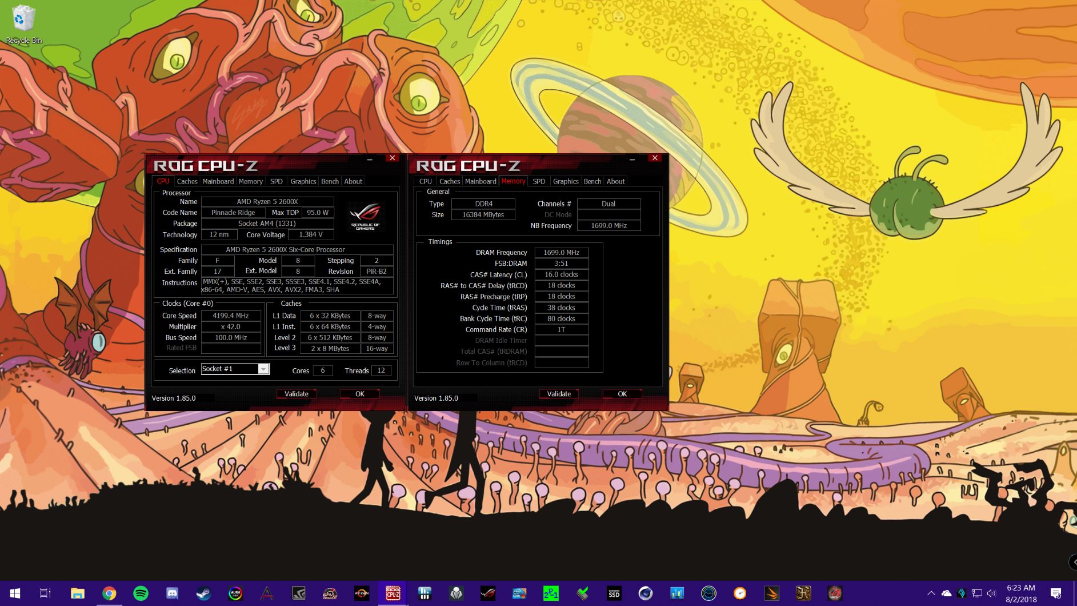This screenshot has height=606, width=1077.
Task: Open Mainboard tab in left CPU-Z window
Action: point(218,181)
